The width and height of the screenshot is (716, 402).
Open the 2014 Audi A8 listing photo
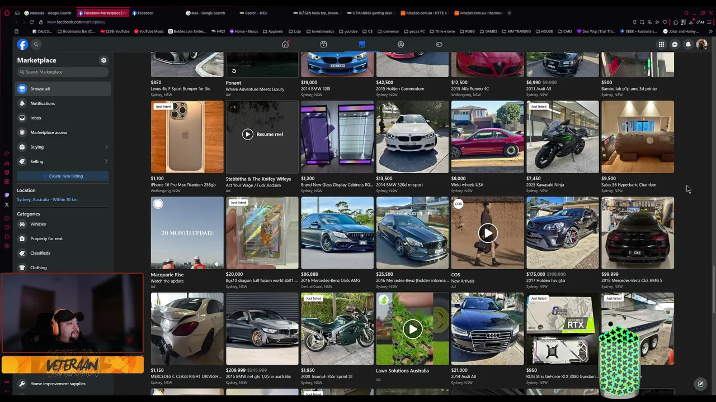[487, 329]
